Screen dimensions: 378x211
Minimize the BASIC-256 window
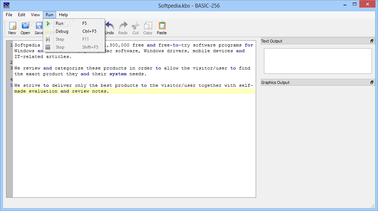click(345, 4)
